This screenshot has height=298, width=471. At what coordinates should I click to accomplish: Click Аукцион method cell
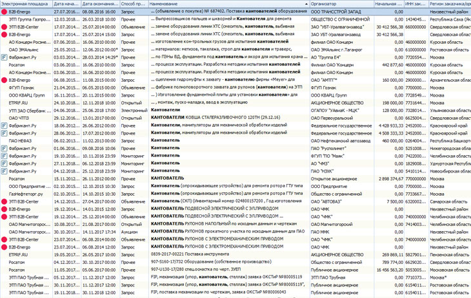[129, 232]
